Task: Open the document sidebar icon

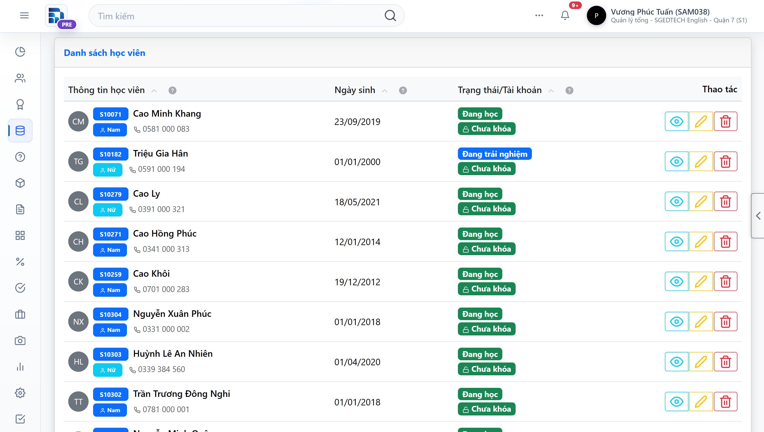Action: 20,209
